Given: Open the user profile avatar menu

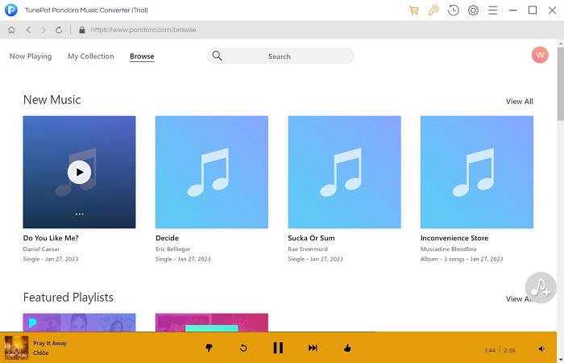Looking at the screenshot, I should [540, 55].
